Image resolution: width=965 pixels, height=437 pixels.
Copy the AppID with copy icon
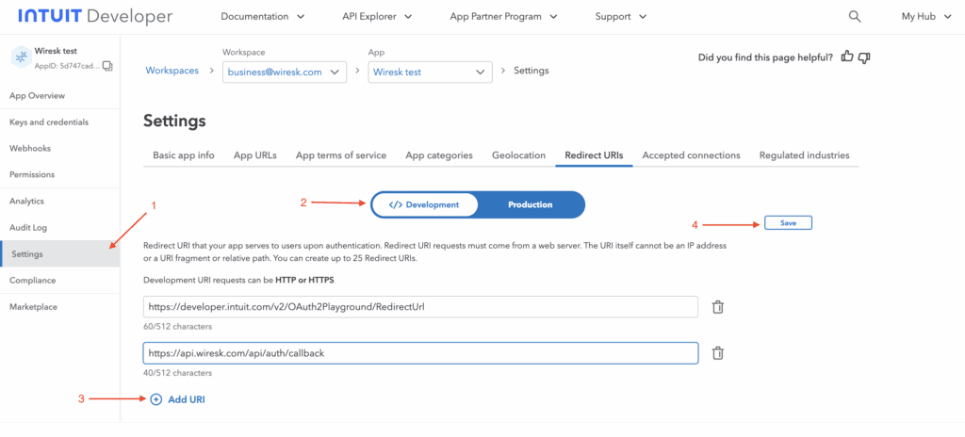pos(107,65)
